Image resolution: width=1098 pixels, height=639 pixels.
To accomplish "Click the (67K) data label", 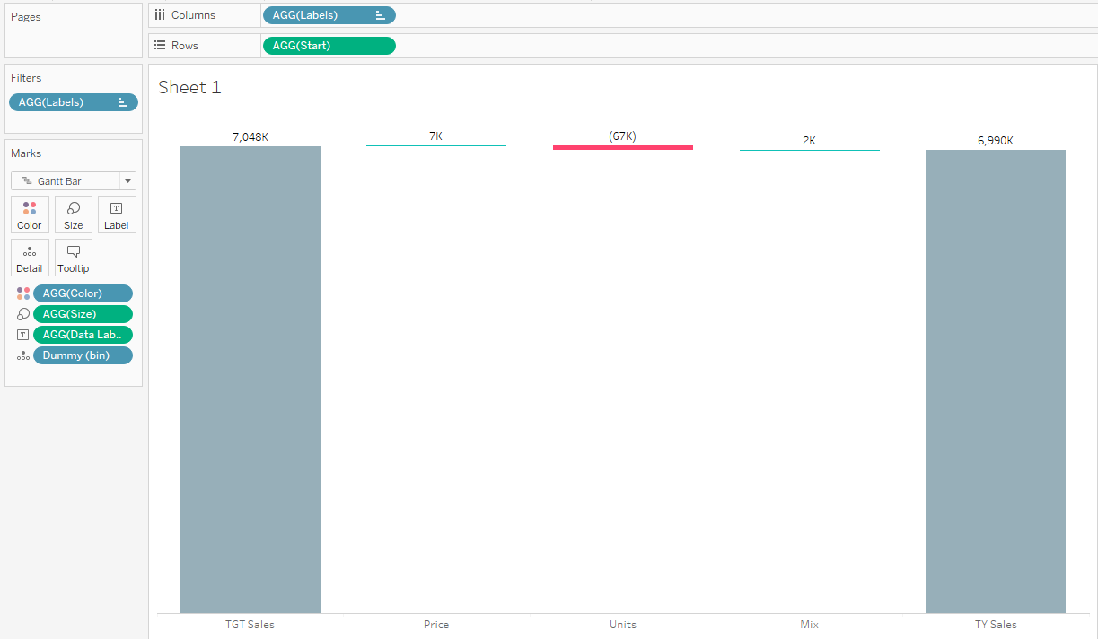I will tap(623, 136).
